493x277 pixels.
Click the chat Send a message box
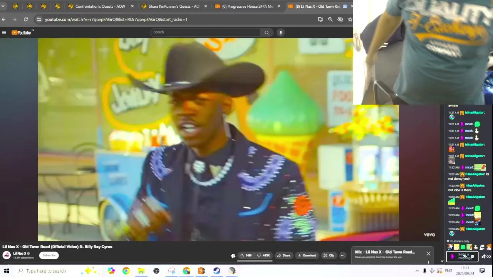click(x=462, y=256)
